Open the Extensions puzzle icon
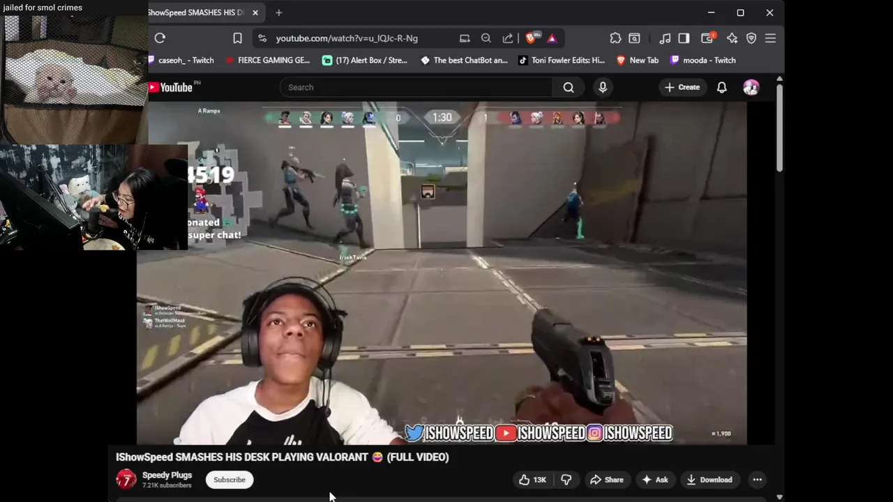 [615, 38]
